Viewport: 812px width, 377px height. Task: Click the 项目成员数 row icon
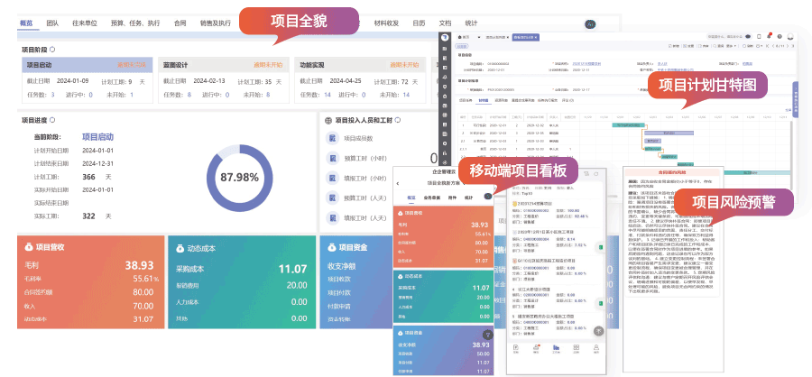click(x=332, y=138)
